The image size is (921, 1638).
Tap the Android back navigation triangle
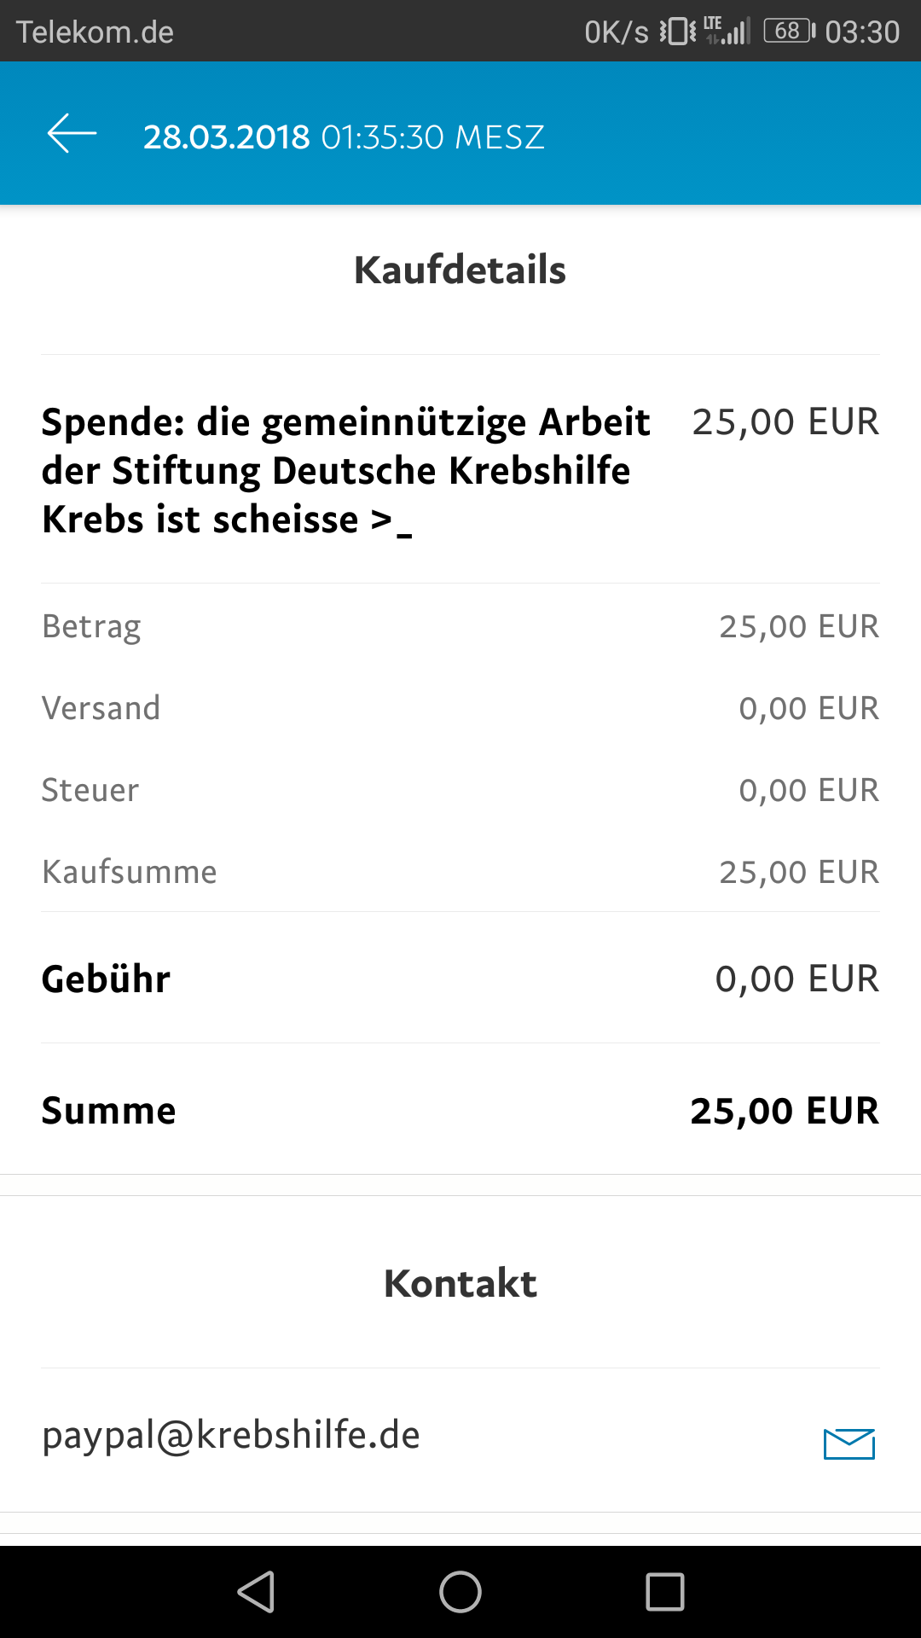tap(256, 1592)
